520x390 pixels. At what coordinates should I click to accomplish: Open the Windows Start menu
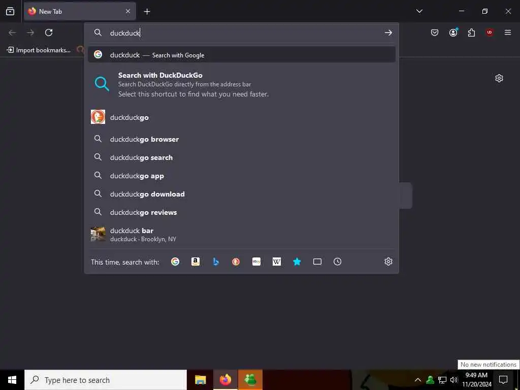[x=12, y=380]
